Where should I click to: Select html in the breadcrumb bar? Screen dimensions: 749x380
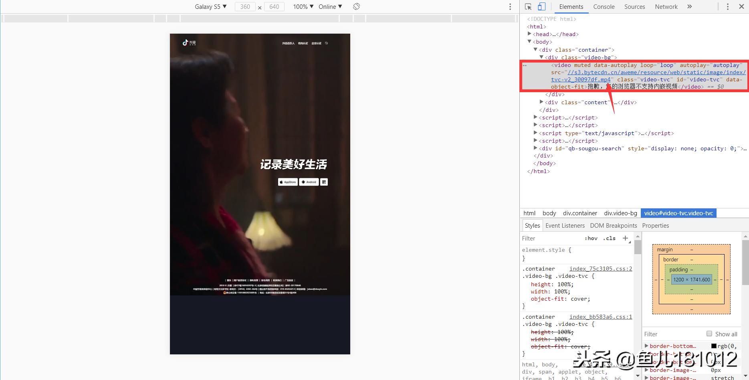click(529, 213)
